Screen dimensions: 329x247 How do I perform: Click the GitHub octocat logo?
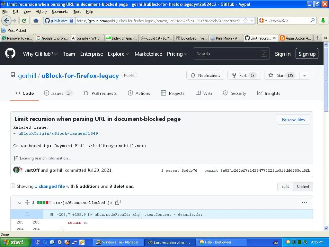10,53
